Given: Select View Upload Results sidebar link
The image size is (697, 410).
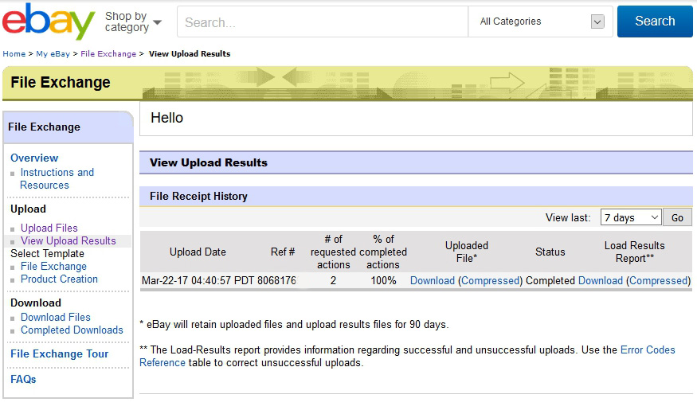Looking at the screenshot, I should [x=68, y=240].
